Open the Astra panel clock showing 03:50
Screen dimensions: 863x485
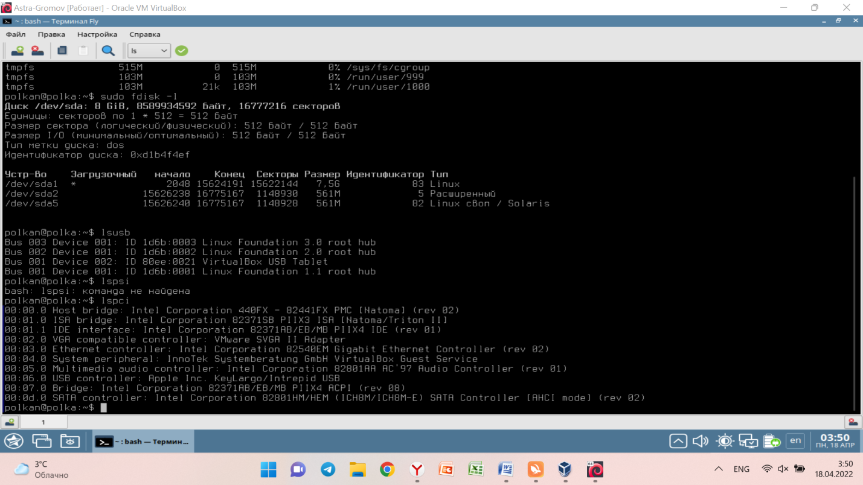point(835,441)
